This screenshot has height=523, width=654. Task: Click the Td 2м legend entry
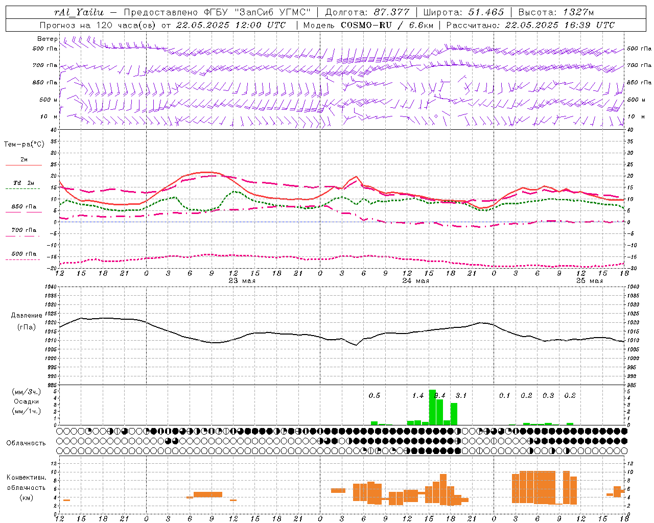tap(24, 183)
